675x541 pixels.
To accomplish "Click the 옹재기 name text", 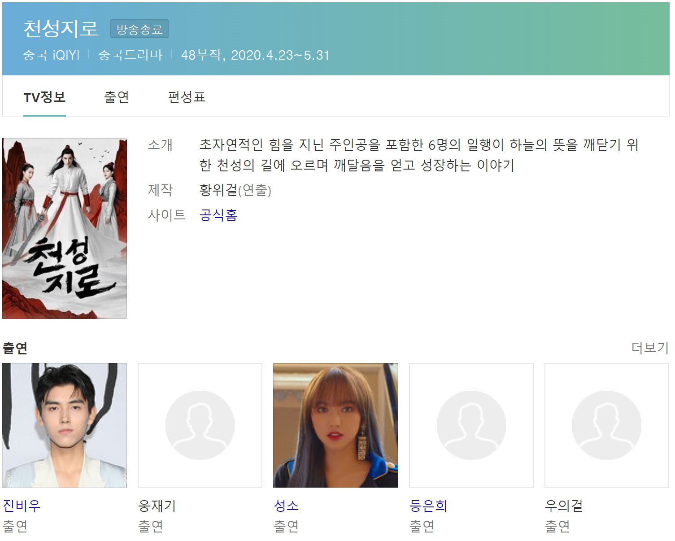I will [157, 506].
